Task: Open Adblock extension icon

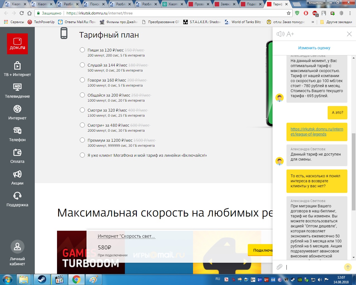Action: 315,13
